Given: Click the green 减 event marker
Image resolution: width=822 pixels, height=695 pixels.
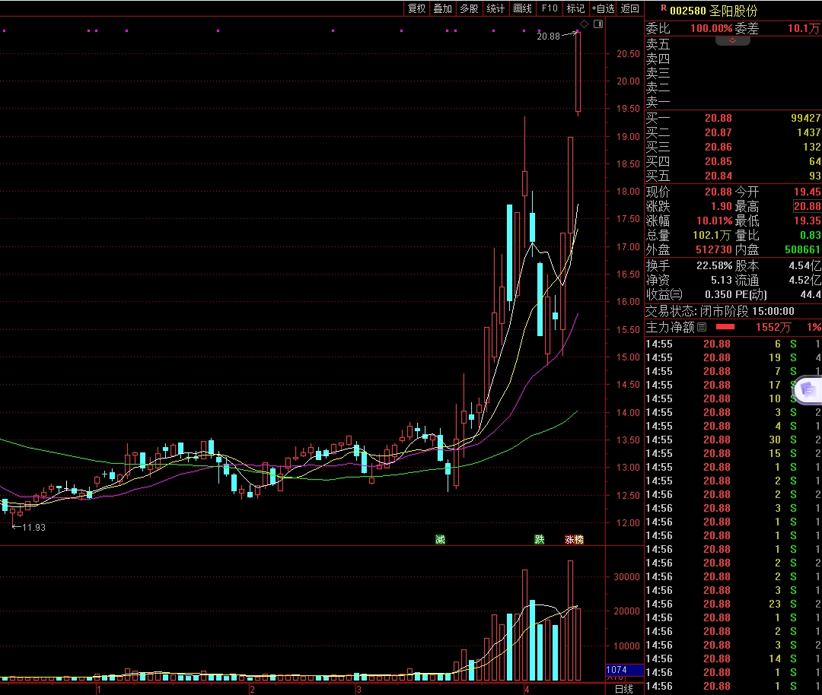Looking at the screenshot, I should [440, 539].
